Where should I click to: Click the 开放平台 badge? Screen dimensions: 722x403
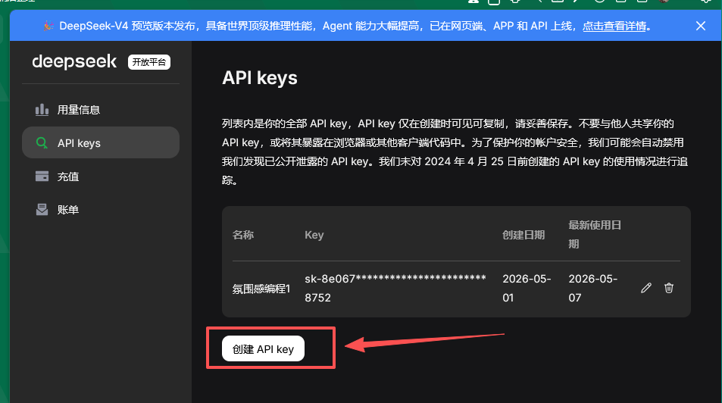click(149, 62)
